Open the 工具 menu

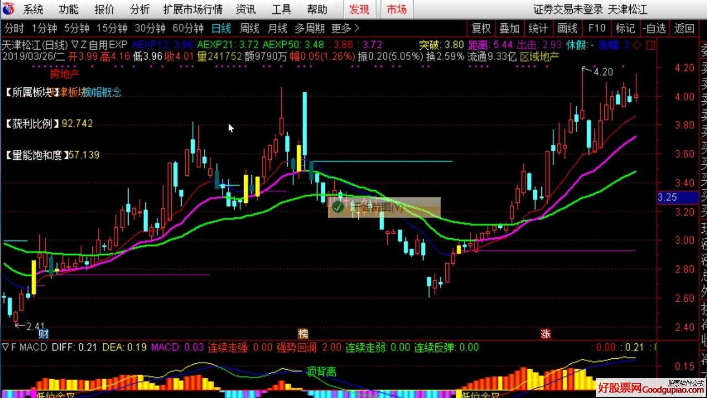281,9
